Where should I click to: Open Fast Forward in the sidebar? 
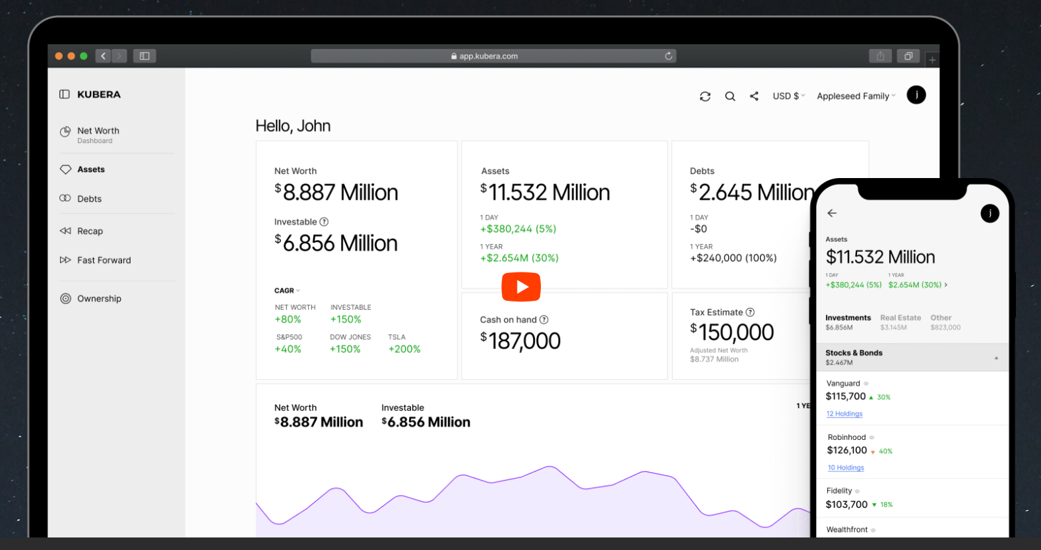click(104, 260)
